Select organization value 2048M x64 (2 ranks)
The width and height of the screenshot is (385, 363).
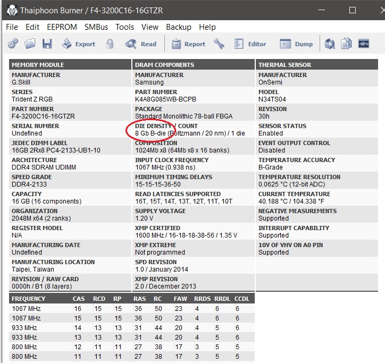(41, 218)
